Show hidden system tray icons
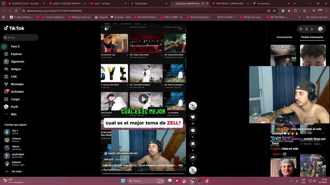The width and height of the screenshot is (330, 185). point(291,181)
